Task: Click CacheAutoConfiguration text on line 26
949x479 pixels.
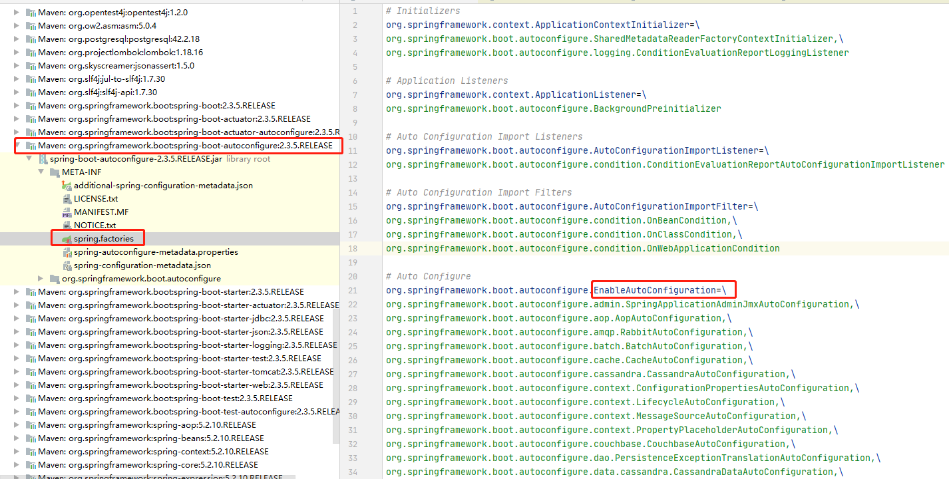Action: coord(684,360)
